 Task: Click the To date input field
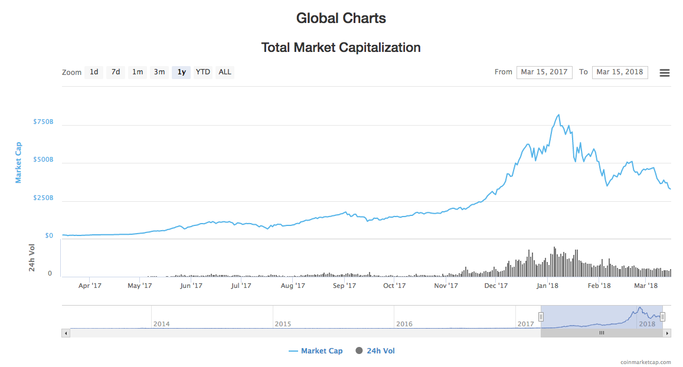620,72
